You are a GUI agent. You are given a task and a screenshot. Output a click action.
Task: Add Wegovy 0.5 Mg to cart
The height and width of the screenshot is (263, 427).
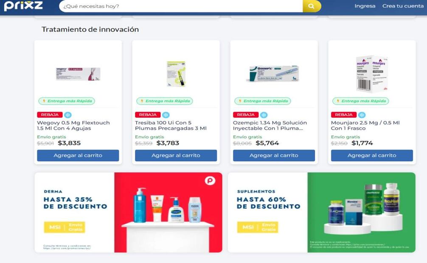(78, 155)
